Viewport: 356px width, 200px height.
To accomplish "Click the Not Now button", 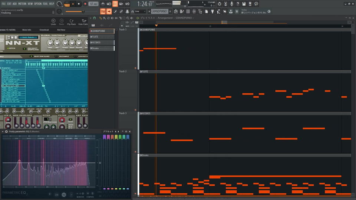I will 61,30.
